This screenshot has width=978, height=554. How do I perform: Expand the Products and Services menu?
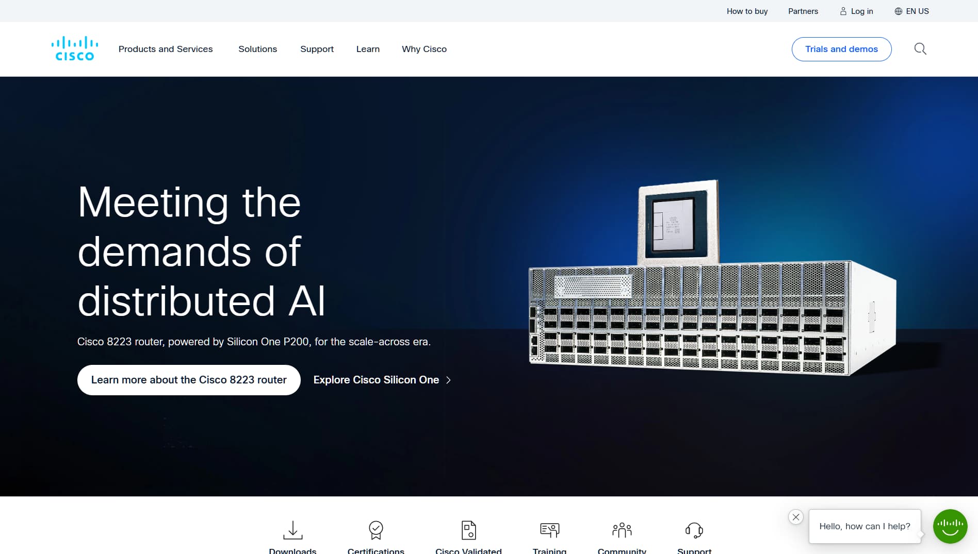[165, 49]
